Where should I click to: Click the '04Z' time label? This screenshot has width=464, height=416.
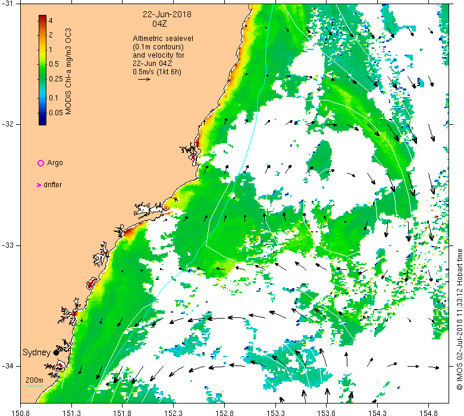(x=160, y=24)
